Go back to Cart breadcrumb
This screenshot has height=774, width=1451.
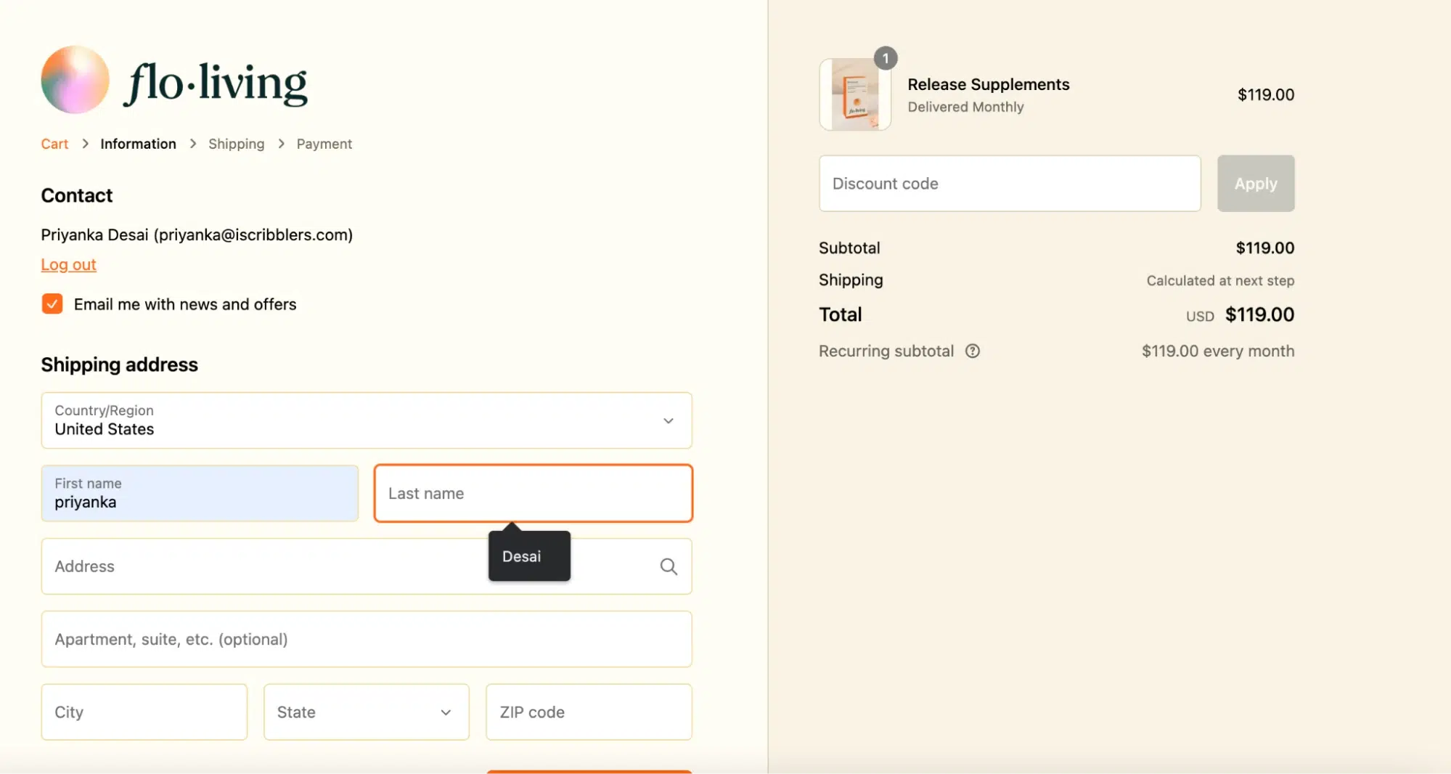(54, 144)
